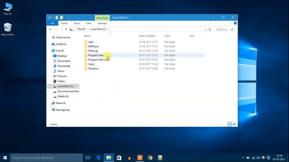
Task: Go up one folder level arrow
Action: (66, 29)
